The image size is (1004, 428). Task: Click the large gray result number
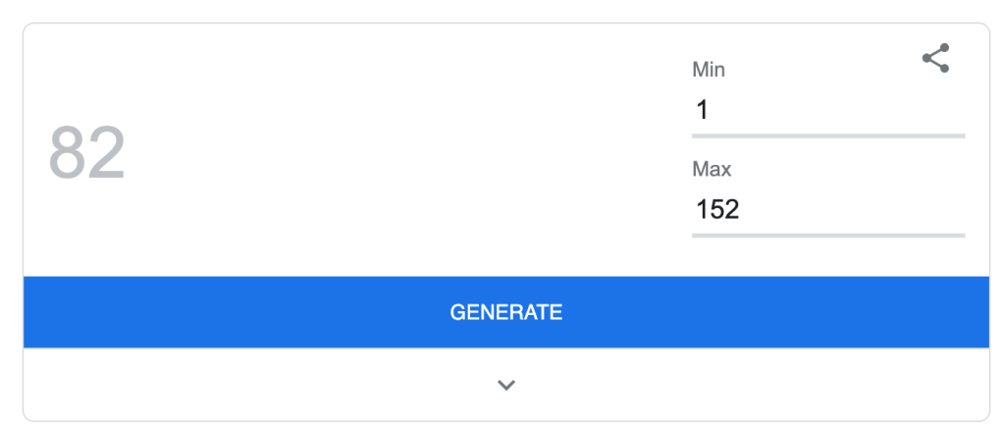(87, 154)
